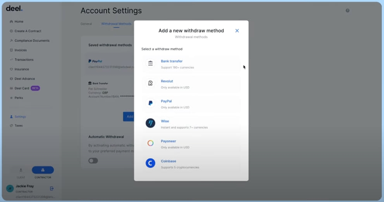Open Insurance in sidebar
This screenshot has height=202, width=384.
click(x=22, y=69)
